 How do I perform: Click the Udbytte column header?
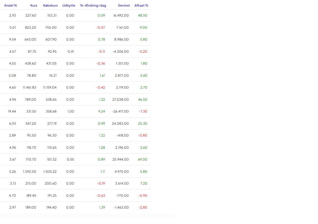(68, 6)
